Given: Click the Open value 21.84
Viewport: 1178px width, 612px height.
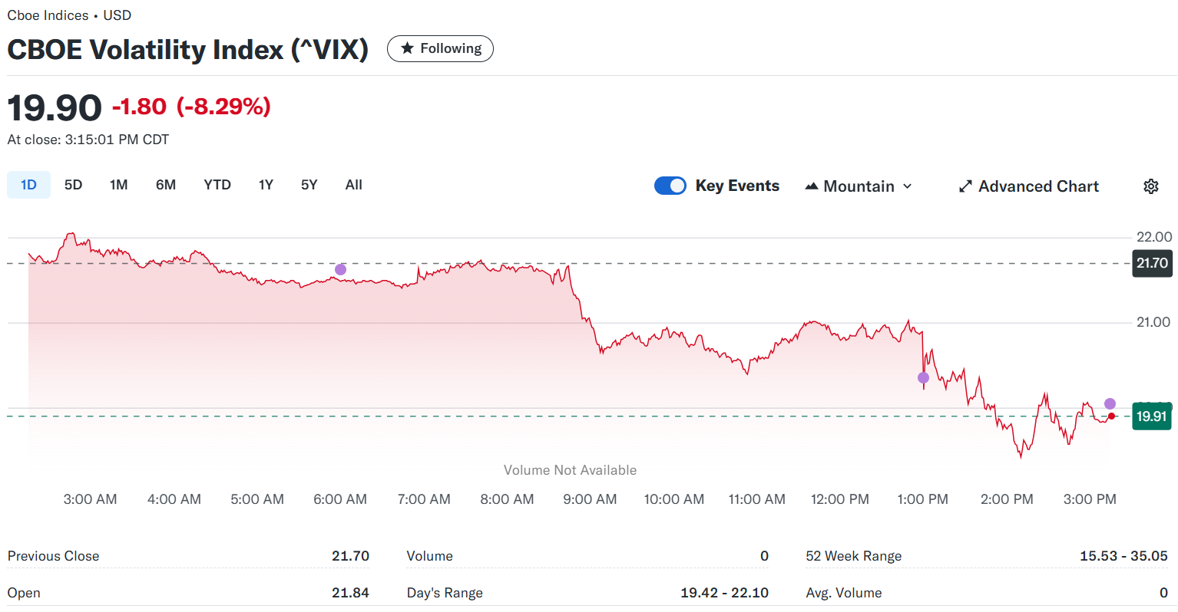Looking at the screenshot, I should coord(350,593).
